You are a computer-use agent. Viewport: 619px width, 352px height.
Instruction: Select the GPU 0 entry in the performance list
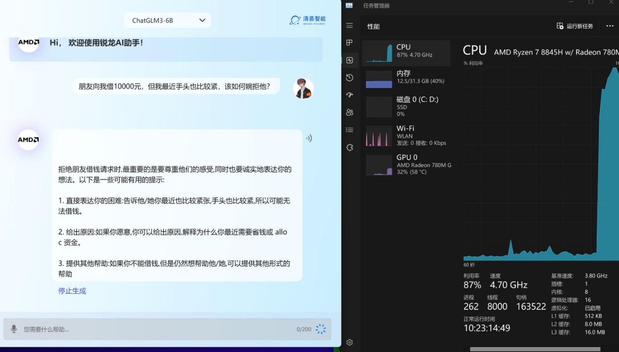point(406,164)
